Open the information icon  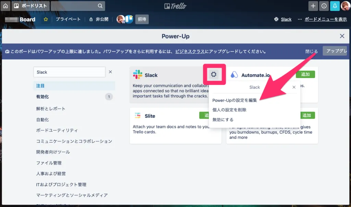point(324,6)
